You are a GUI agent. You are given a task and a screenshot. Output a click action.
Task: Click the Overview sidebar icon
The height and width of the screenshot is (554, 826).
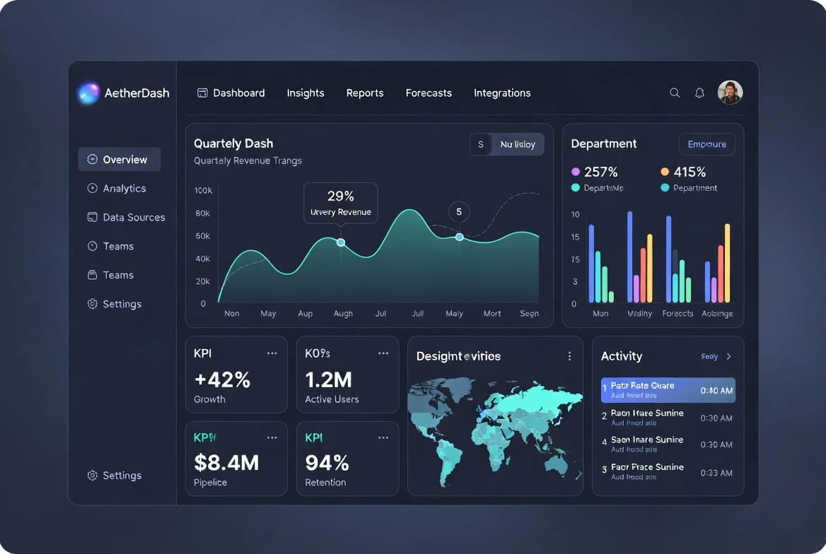[92, 160]
